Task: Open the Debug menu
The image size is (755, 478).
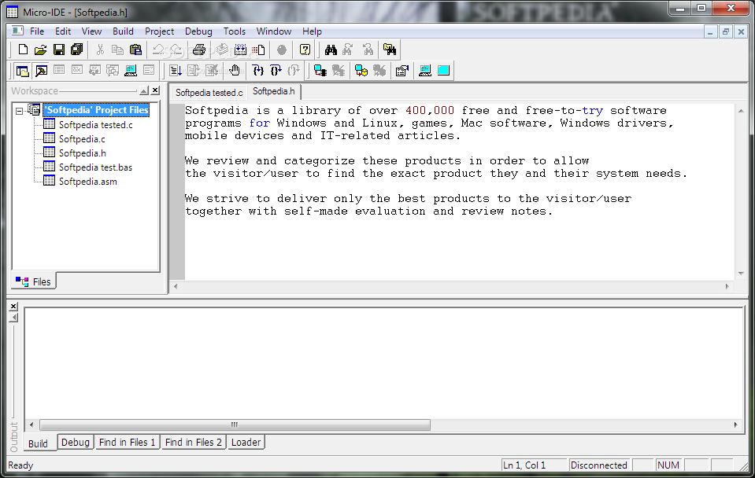Action: 198,31
